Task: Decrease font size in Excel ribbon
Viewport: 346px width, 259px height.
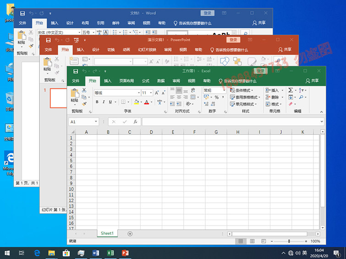Action: tap(163, 93)
